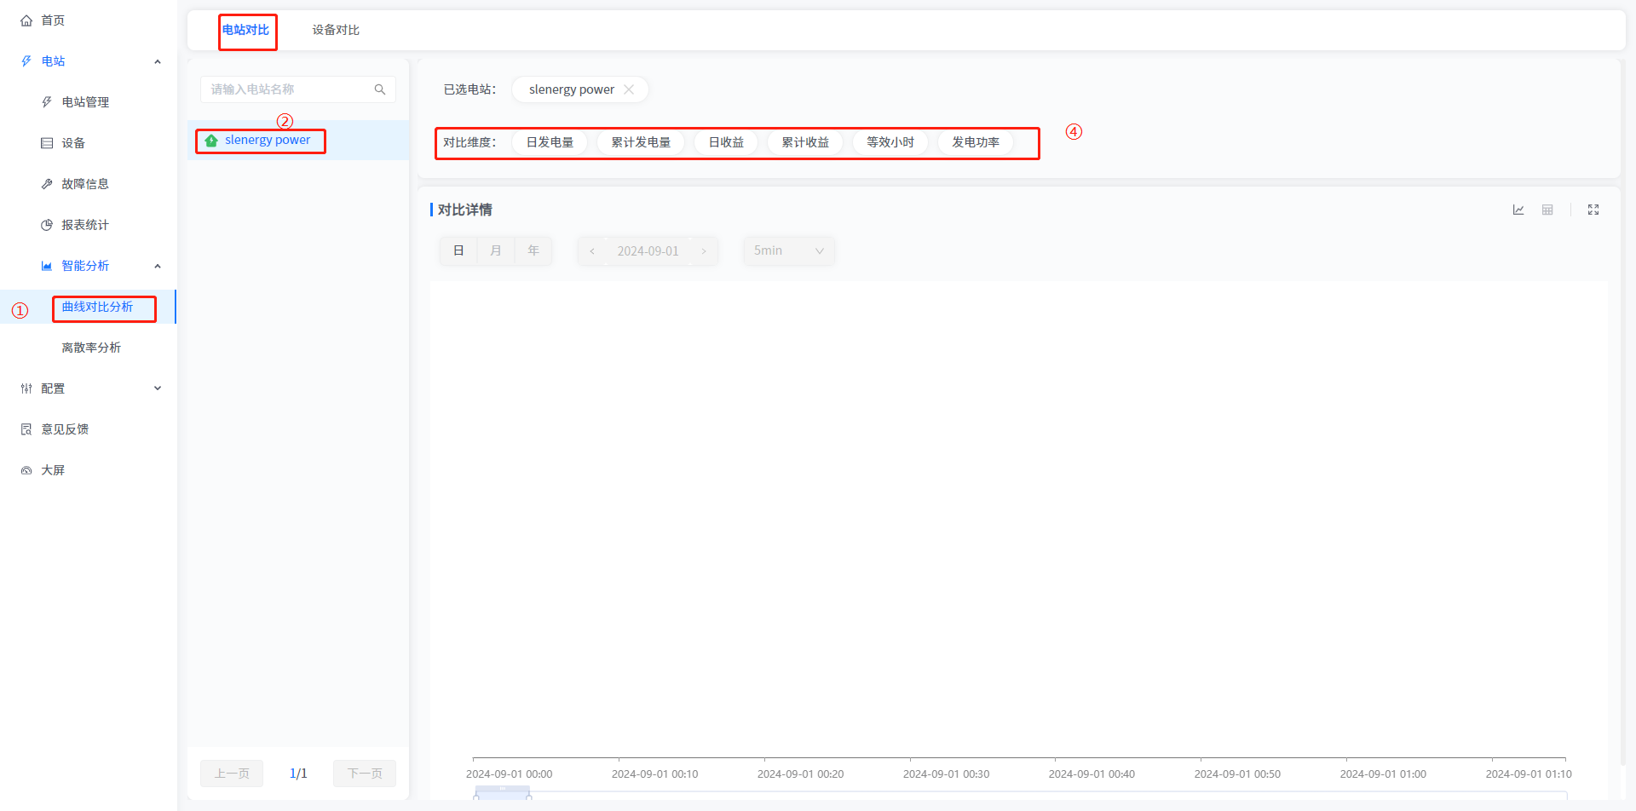Image resolution: width=1636 pixels, height=811 pixels.
Task: Switch to table view icon
Action: [1547, 210]
